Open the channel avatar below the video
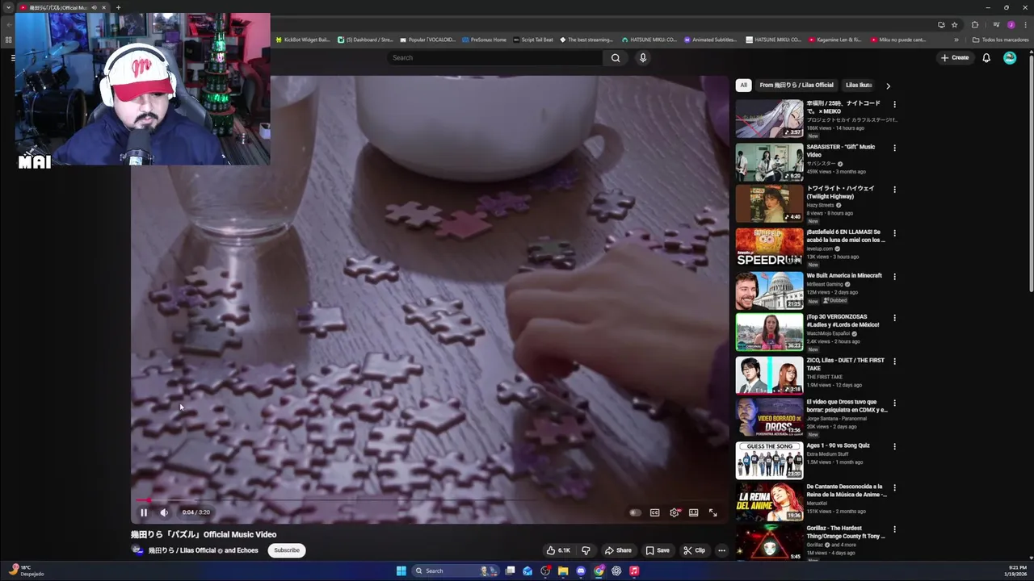 137,550
